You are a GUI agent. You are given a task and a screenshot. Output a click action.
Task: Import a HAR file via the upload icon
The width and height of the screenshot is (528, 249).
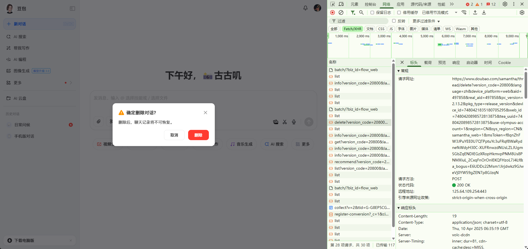(x=475, y=13)
